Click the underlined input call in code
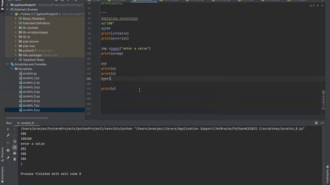This screenshot has width=330, height=185. click(x=115, y=48)
